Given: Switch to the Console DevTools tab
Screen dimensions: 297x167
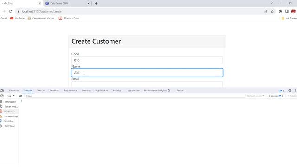Looking at the screenshot, I should click(28, 90).
